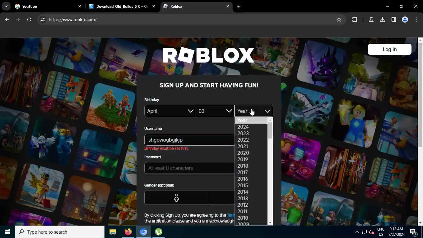Open Chrome Labs flask icon
This screenshot has width=423, height=238.
[x=371, y=20]
